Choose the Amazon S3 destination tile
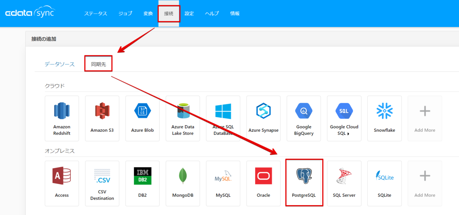Image resolution: width=459 pixels, height=215 pixels. coord(102,118)
